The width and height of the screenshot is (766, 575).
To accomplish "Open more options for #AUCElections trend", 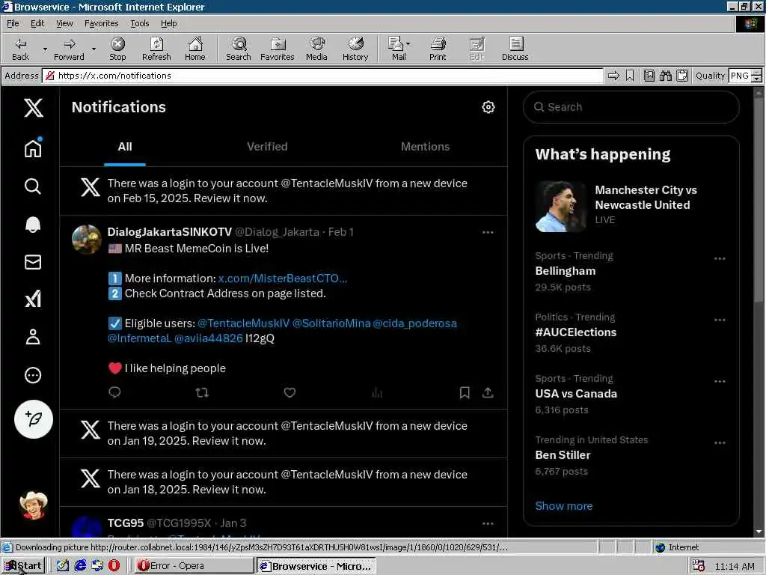I will tap(719, 320).
